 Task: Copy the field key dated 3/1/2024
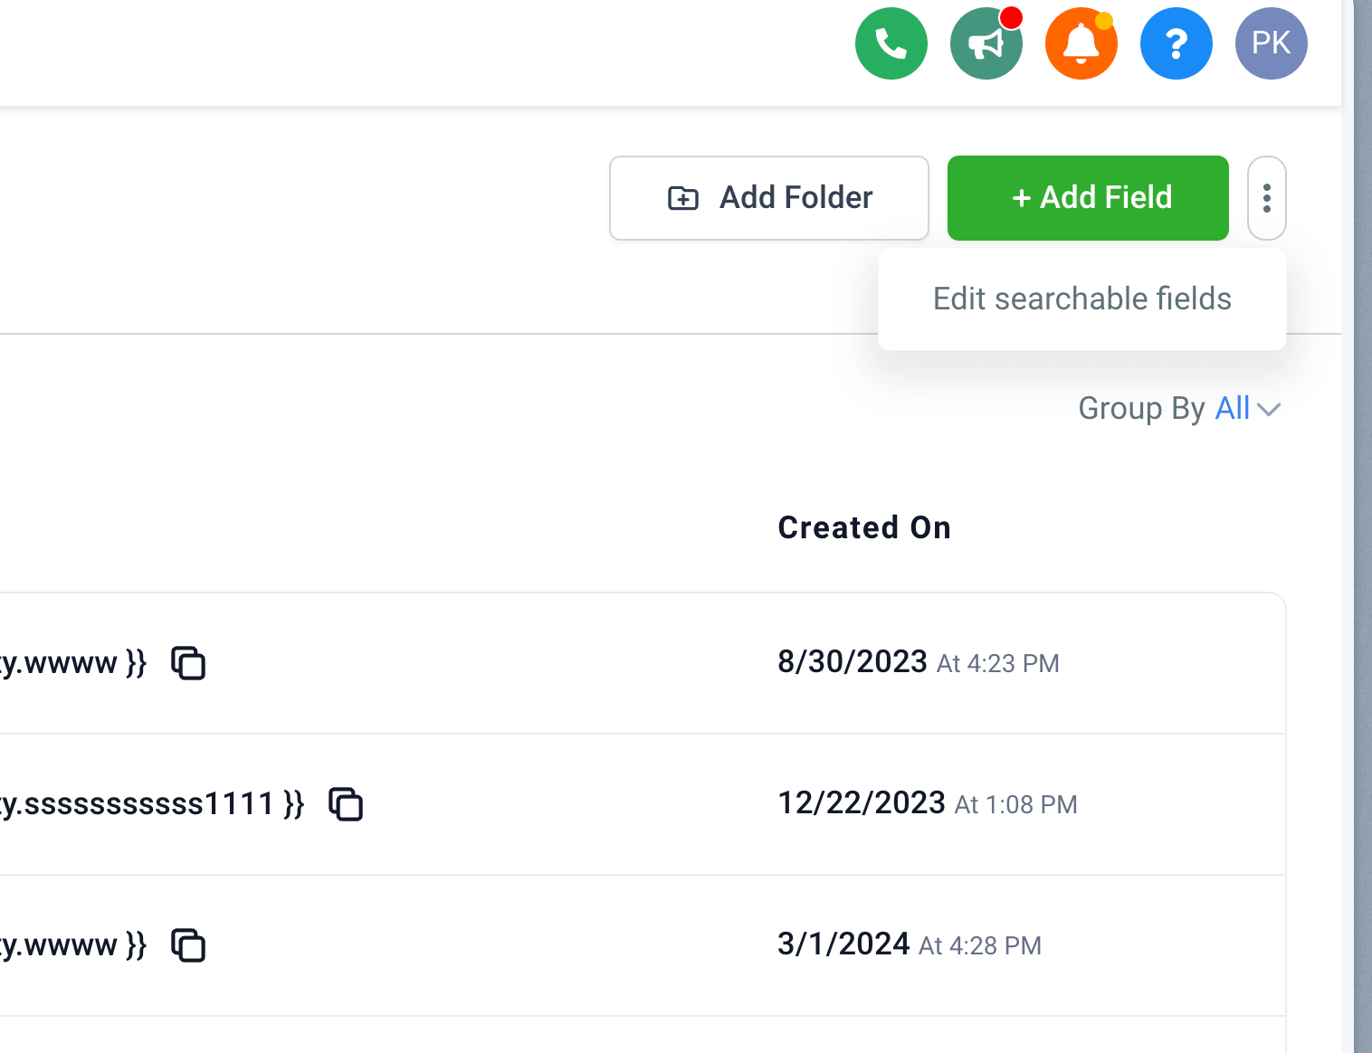tap(188, 945)
